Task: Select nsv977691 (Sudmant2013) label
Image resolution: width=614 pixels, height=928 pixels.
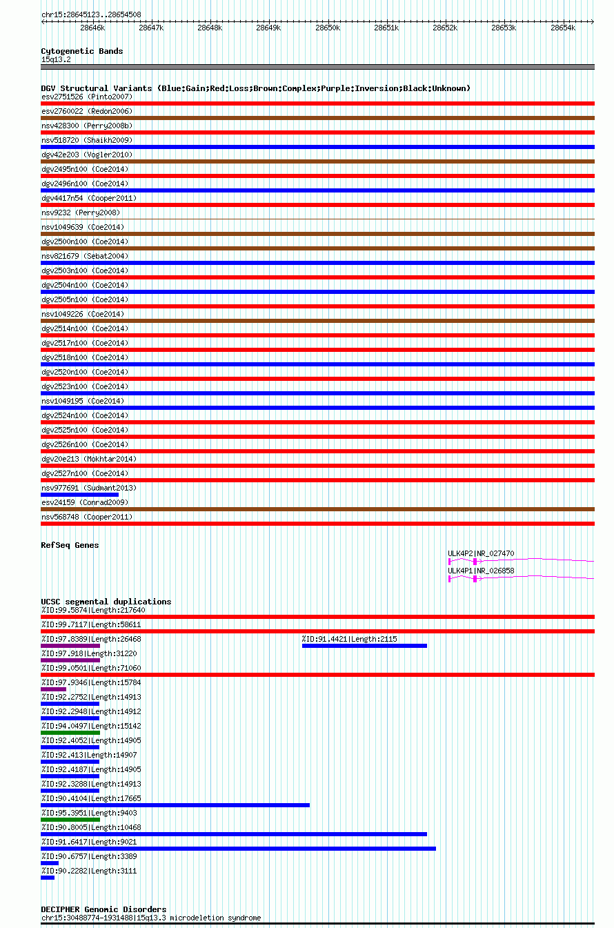Action: 89,488
